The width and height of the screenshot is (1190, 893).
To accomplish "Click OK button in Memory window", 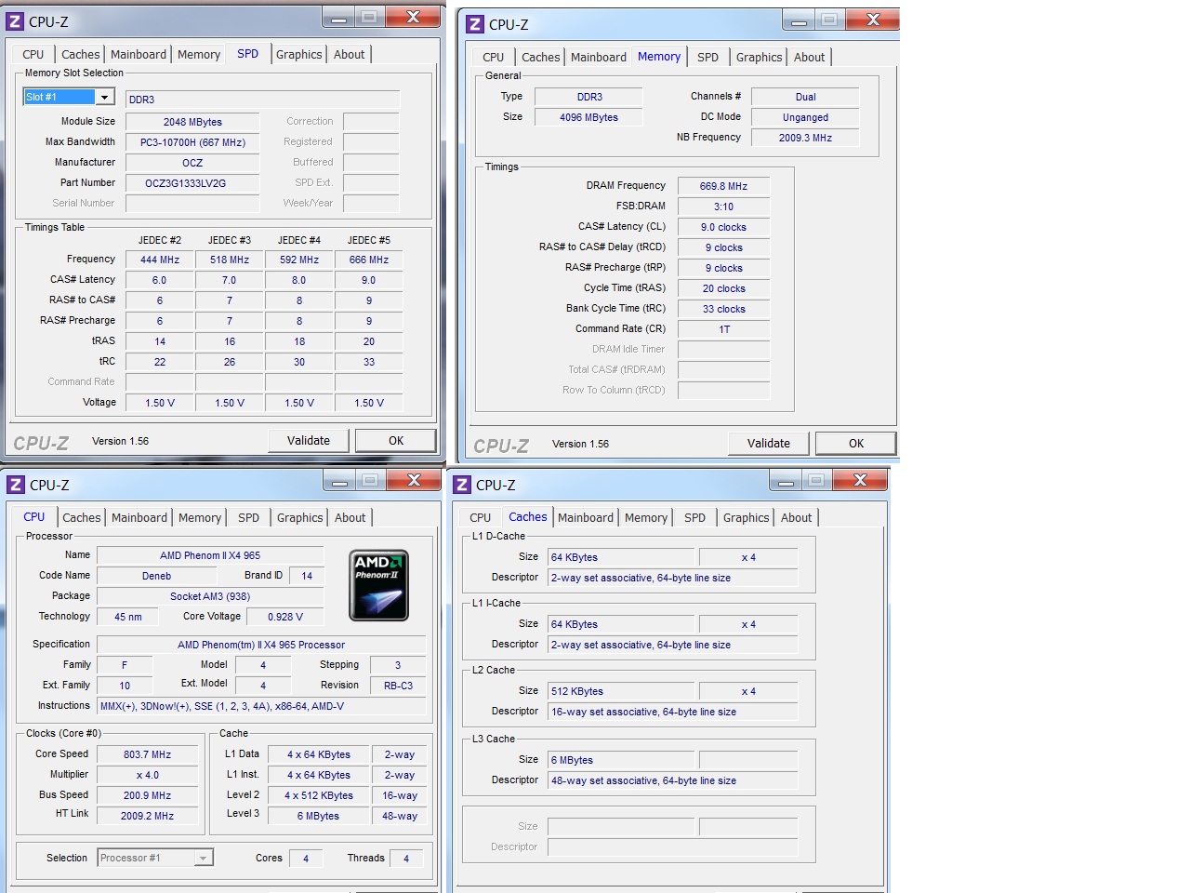I will (x=856, y=443).
